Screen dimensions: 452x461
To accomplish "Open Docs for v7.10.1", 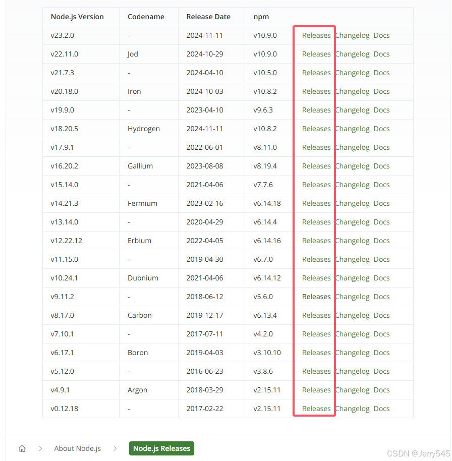I will (381, 334).
